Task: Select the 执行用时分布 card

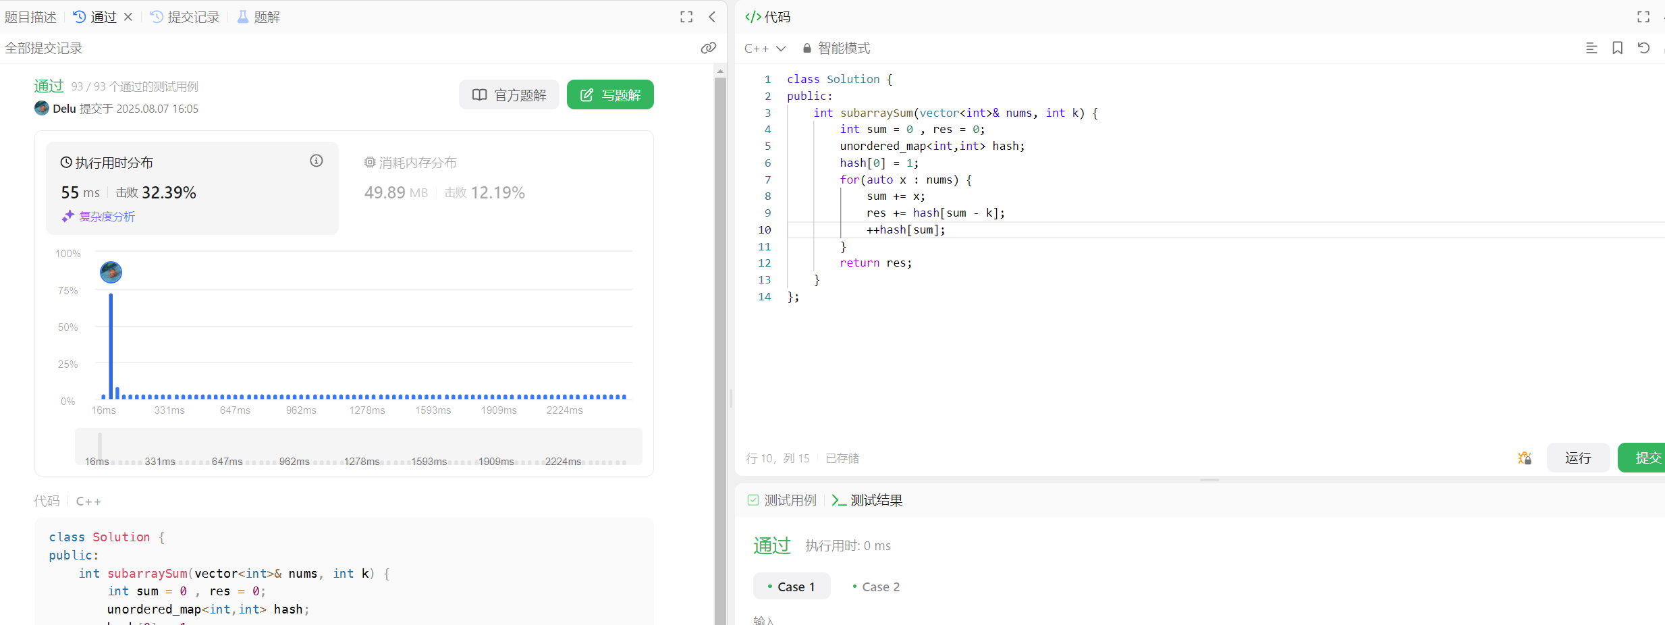Action: [192, 188]
